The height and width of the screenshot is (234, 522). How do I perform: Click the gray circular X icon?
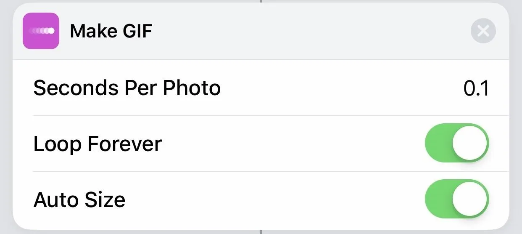(x=483, y=31)
